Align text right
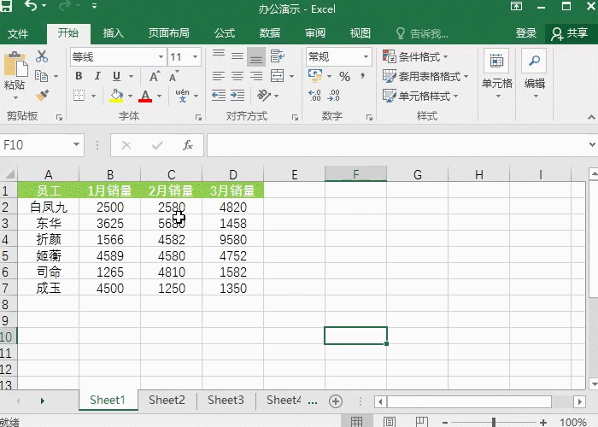The width and height of the screenshot is (598, 427). (x=256, y=76)
